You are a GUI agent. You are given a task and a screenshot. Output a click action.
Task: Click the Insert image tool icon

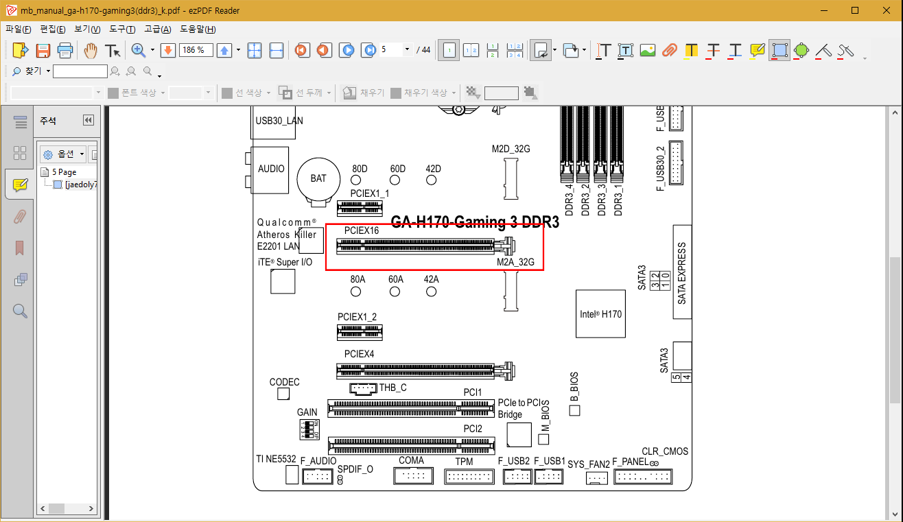click(648, 50)
